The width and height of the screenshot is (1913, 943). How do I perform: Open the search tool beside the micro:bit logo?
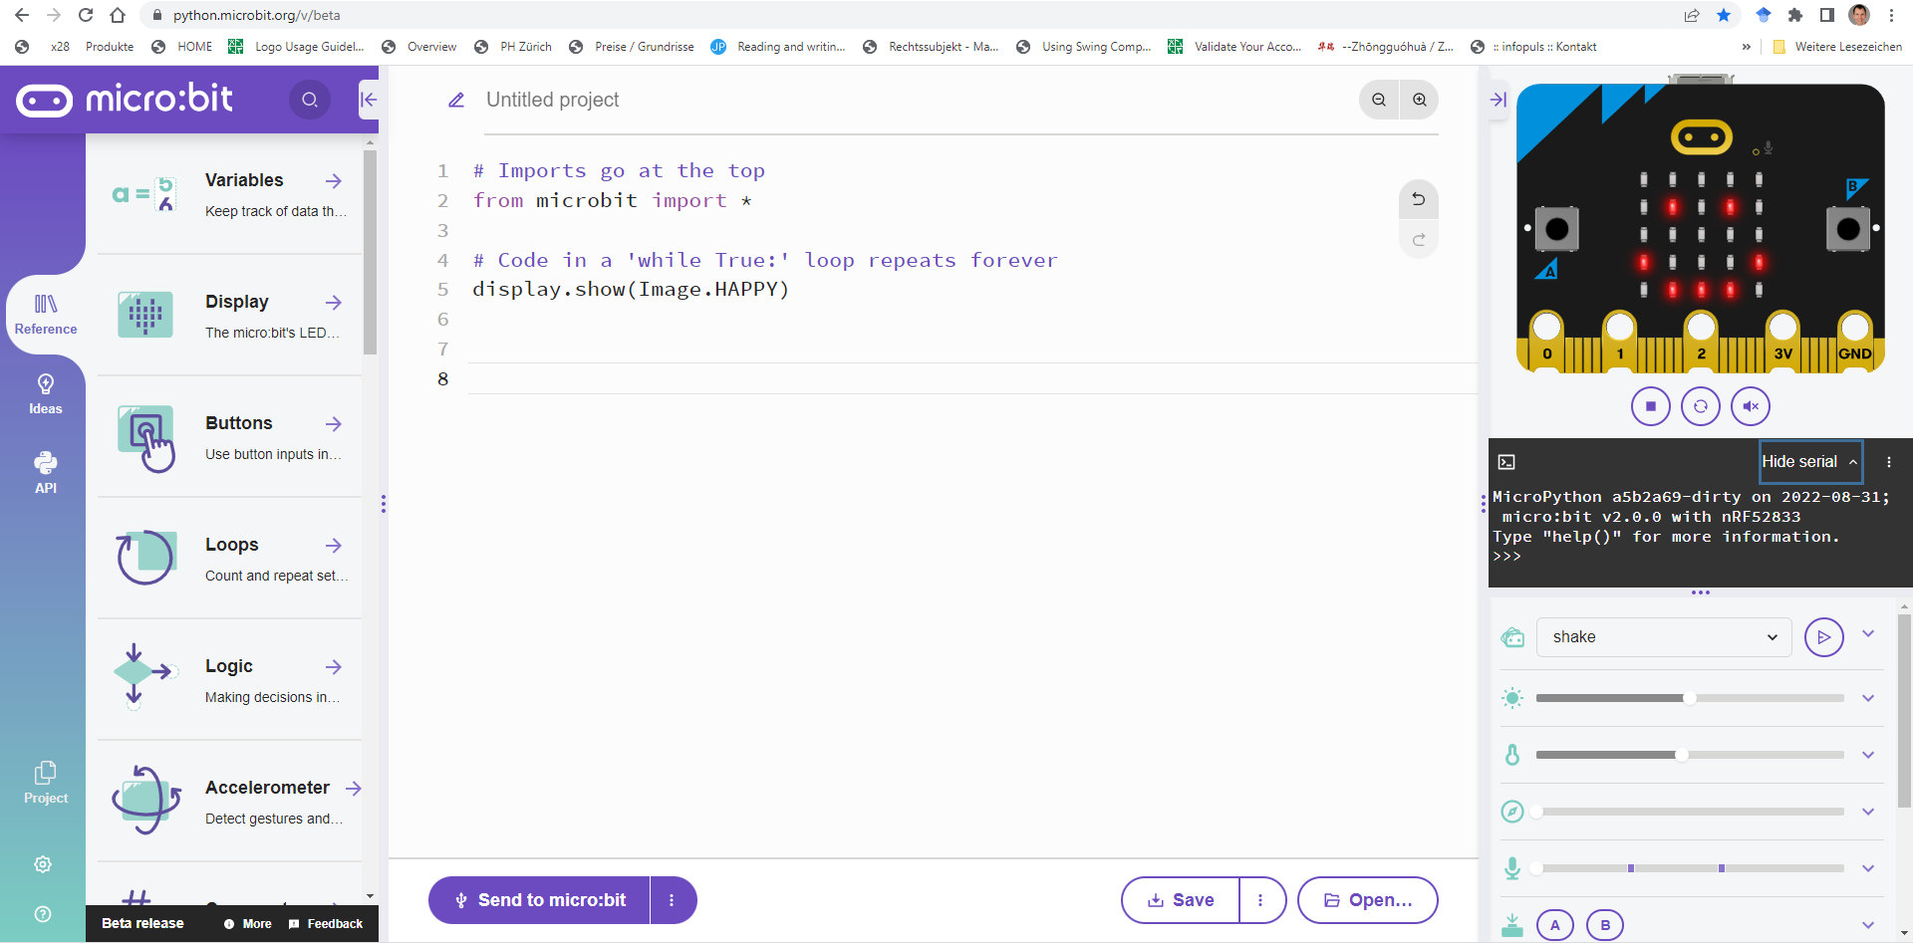(x=310, y=100)
